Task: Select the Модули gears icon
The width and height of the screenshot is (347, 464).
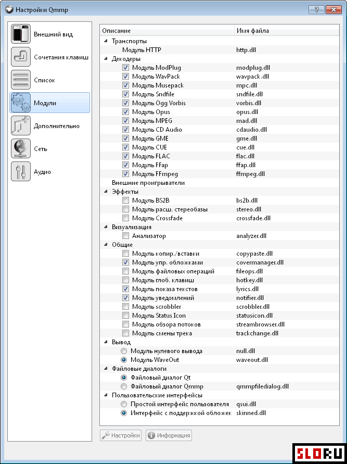Action: pos(21,103)
